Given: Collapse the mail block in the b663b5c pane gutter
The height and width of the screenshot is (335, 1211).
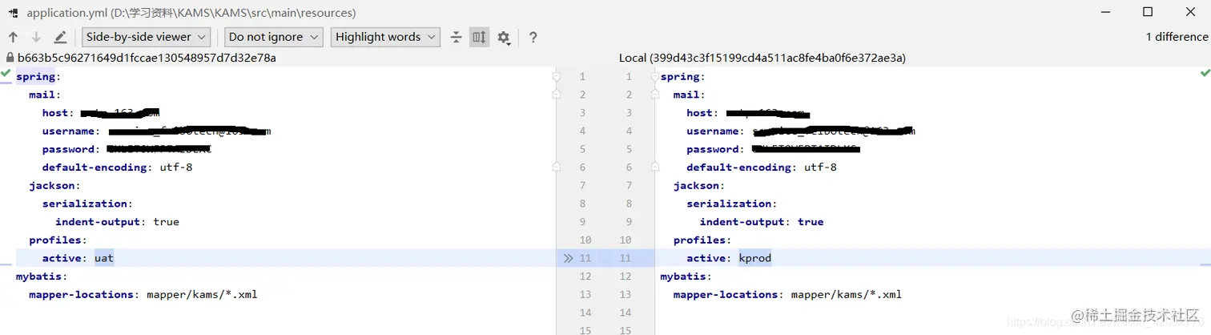Looking at the screenshot, I should coord(556,95).
